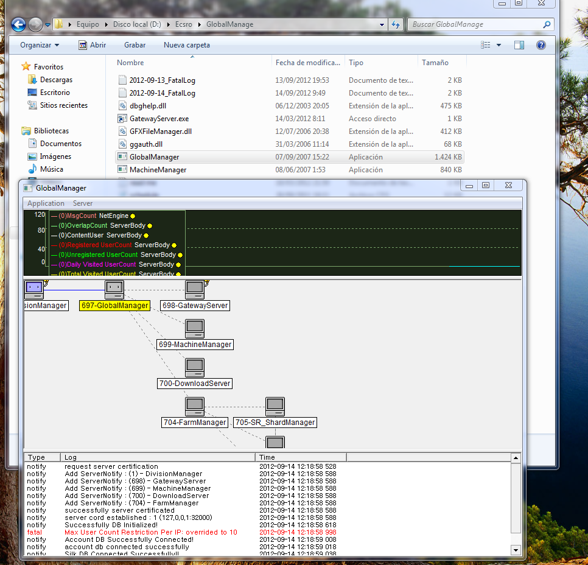588x565 pixels.
Task: Select the GFXFileManager.dll file icon
Action: pos(122,131)
